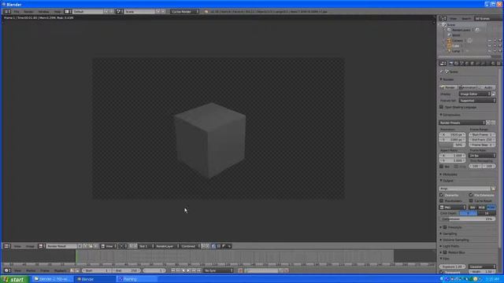Open the PNG file format dropdown

pos(453,208)
